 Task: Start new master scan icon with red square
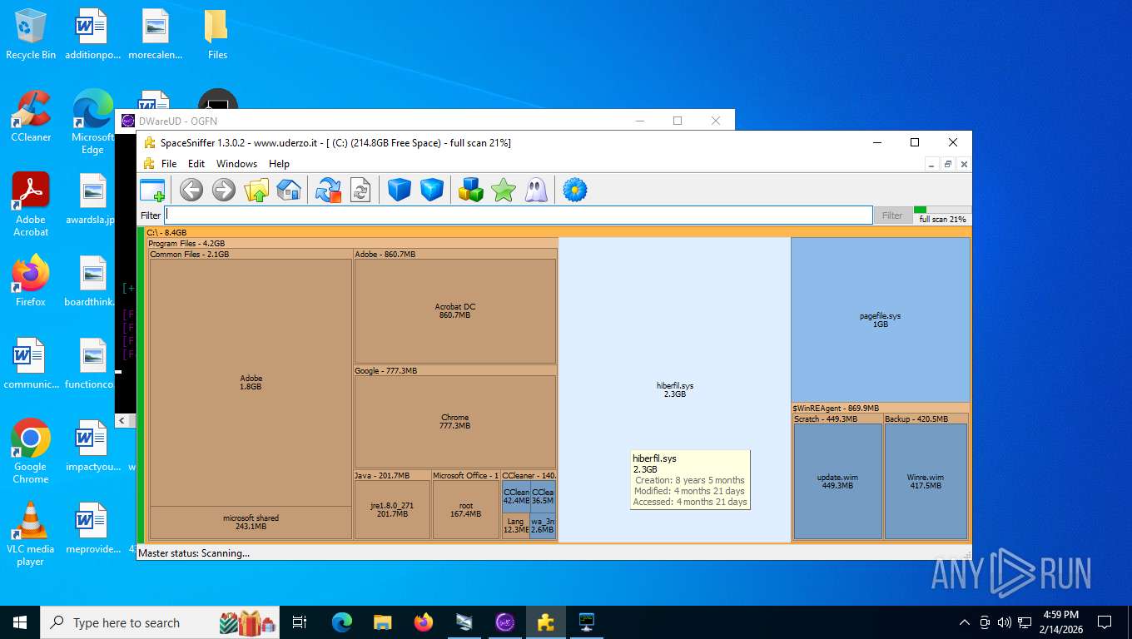[329, 190]
